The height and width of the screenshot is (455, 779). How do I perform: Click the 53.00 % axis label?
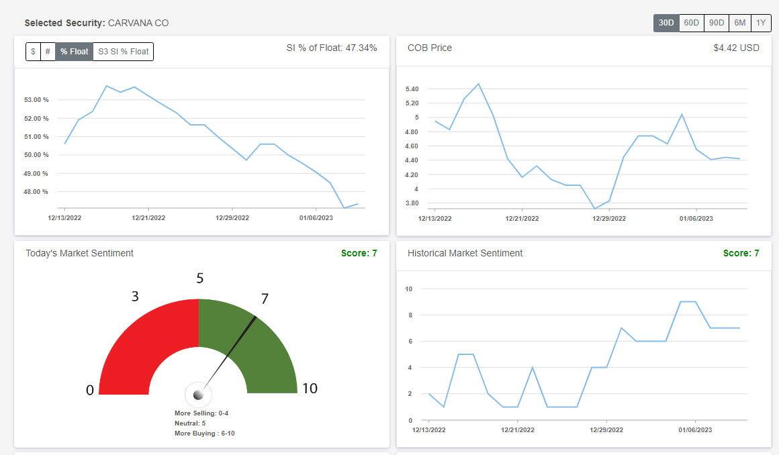(36, 100)
